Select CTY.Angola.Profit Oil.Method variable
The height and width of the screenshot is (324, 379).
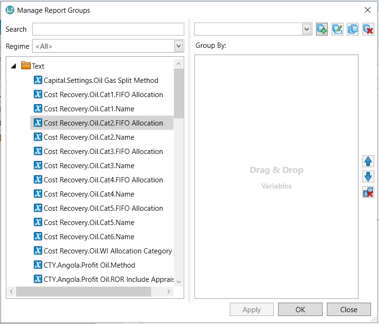click(x=90, y=265)
